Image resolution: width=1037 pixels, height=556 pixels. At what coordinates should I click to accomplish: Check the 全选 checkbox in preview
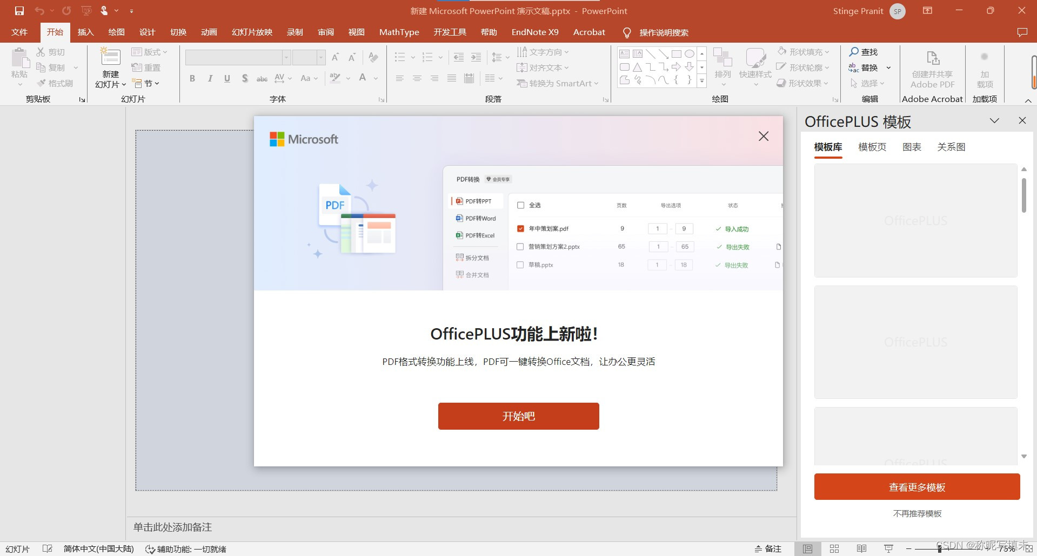click(x=521, y=205)
